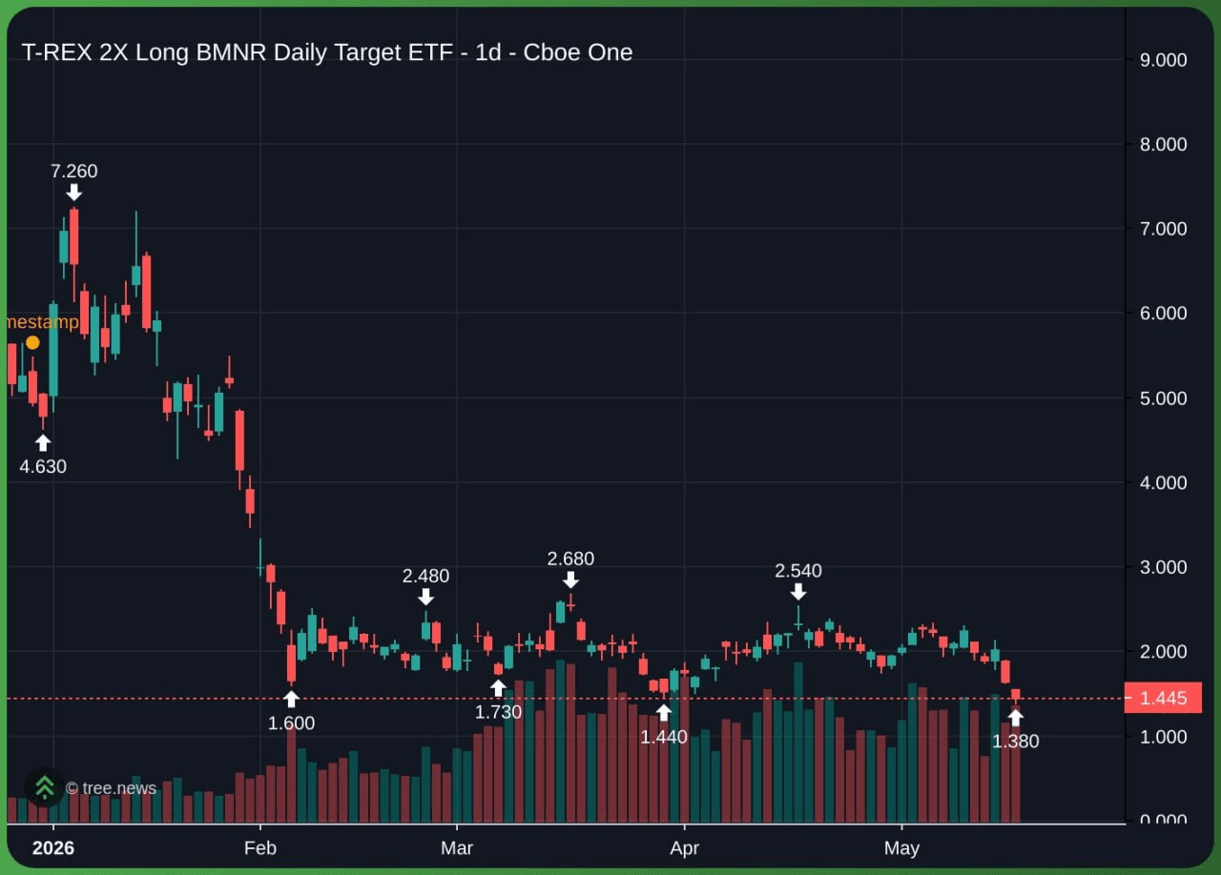This screenshot has height=875, width=1221.
Task: Click the chart title T-REX 2X Long BMNR
Action: [x=326, y=52]
